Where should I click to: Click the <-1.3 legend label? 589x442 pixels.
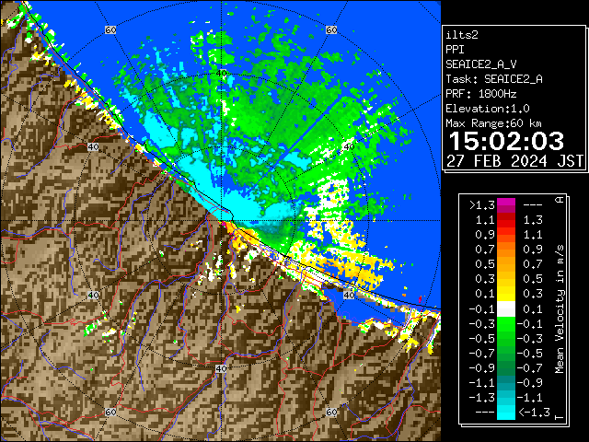[x=534, y=413]
